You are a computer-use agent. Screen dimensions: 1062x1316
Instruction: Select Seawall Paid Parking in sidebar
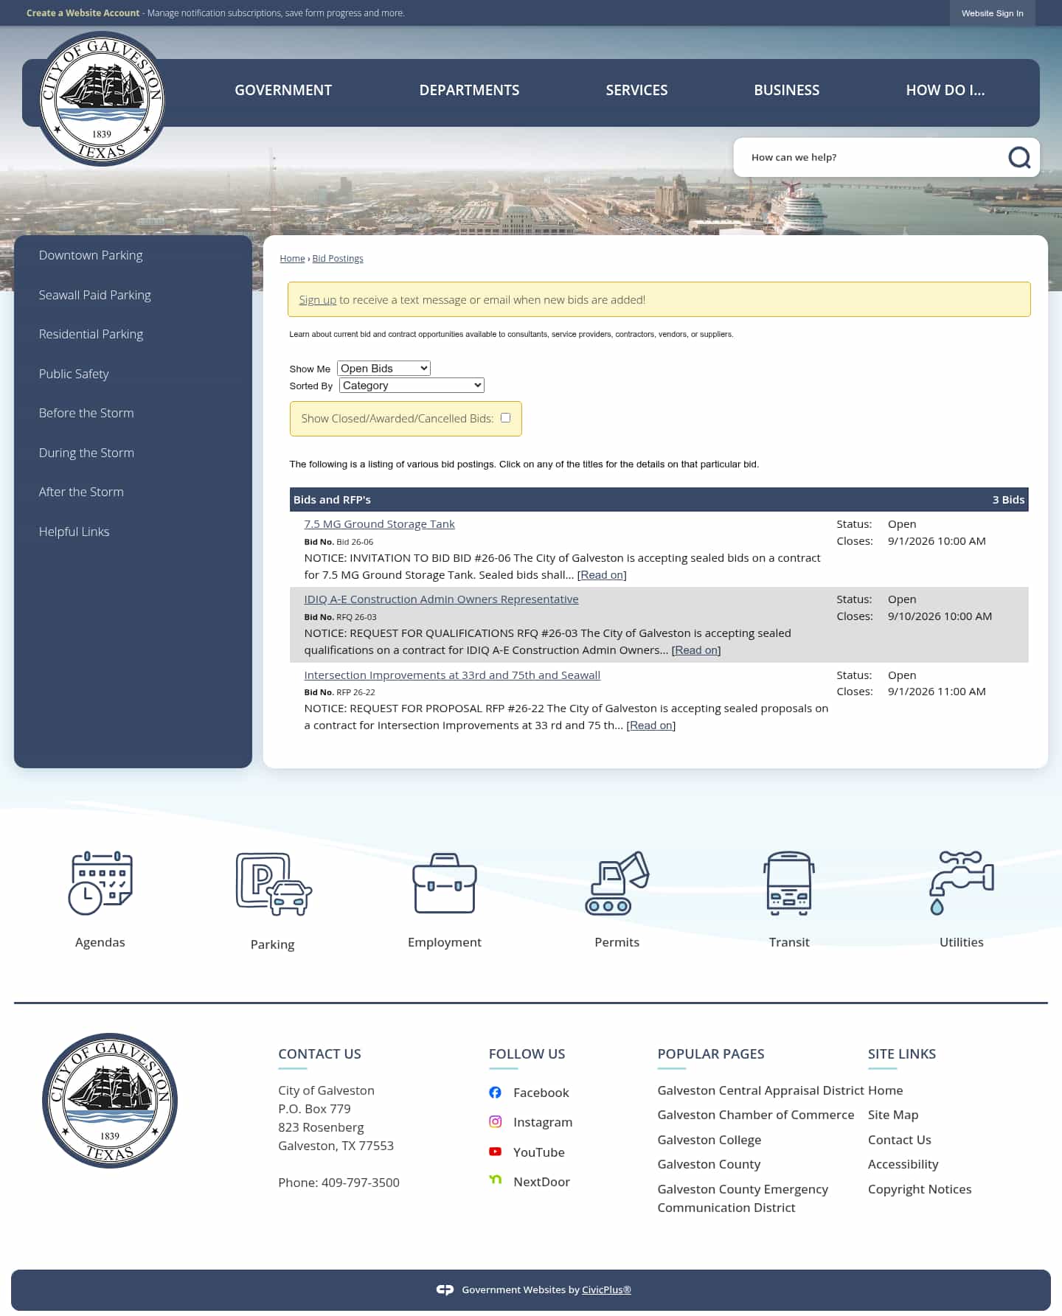[94, 295]
